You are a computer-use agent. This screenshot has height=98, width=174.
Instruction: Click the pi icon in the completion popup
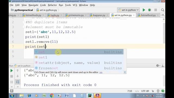click(125, 72)
